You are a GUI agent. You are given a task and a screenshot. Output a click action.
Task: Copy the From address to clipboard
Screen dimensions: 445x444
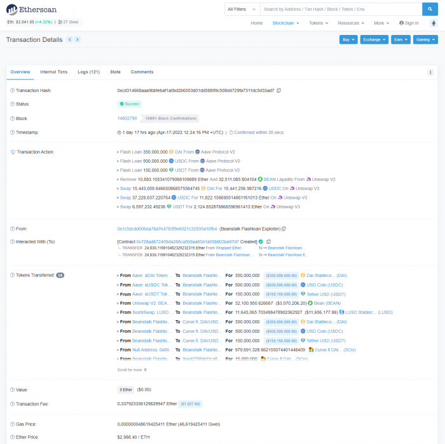[x=284, y=229]
